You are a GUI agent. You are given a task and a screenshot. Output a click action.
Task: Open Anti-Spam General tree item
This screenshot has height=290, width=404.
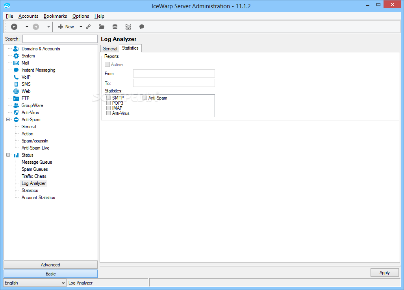tap(29, 127)
